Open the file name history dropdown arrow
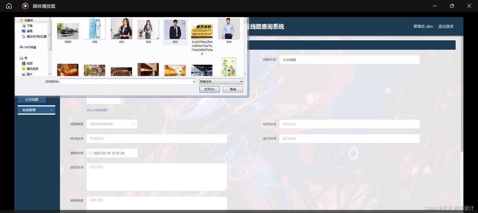The image size is (478, 213). coord(194,81)
